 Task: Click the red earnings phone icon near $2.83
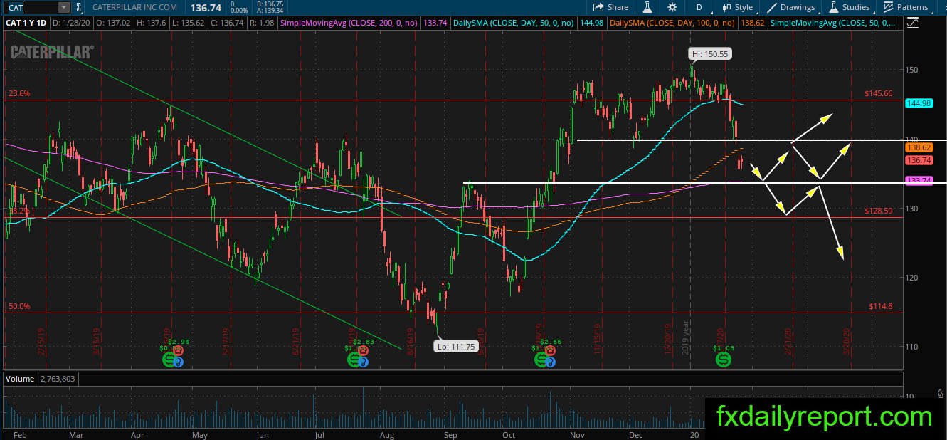pos(364,351)
